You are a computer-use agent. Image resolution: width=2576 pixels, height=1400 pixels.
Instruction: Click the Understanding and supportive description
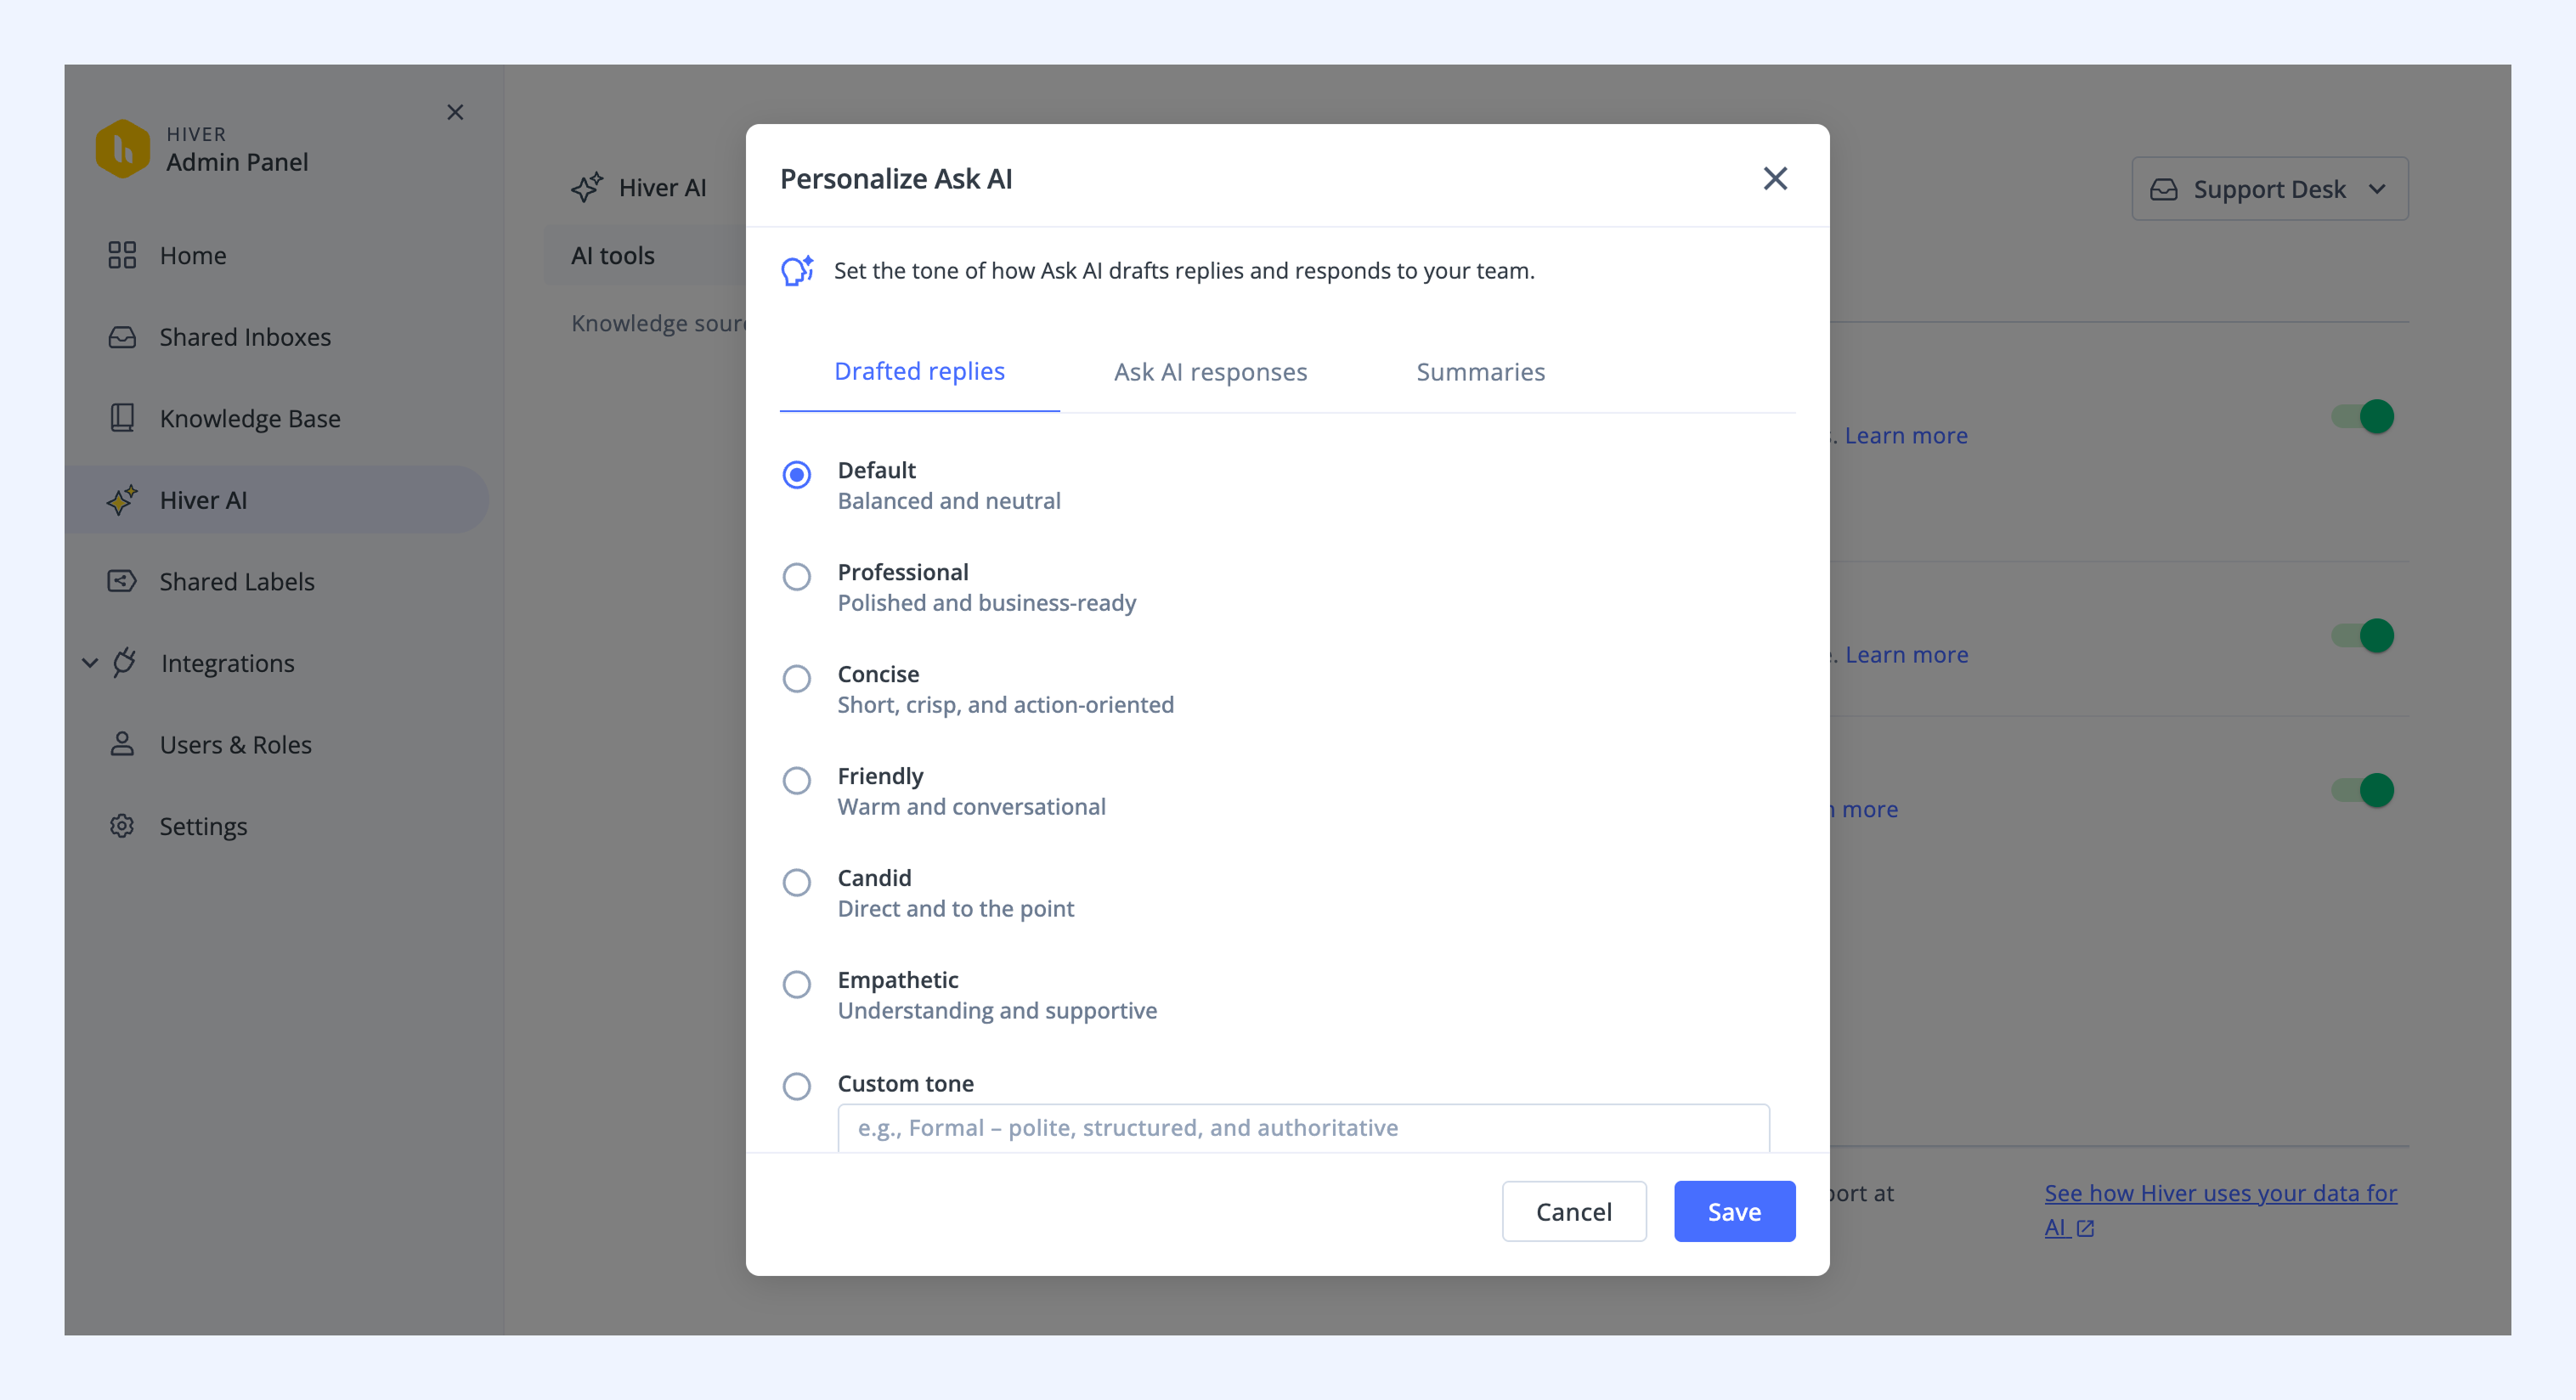(x=997, y=1011)
